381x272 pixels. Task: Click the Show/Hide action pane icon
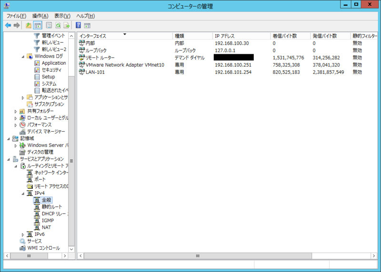point(87,25)
